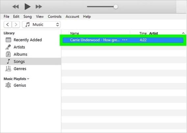Open the Controls menu

pyautogui.click(x=55, y=17)
